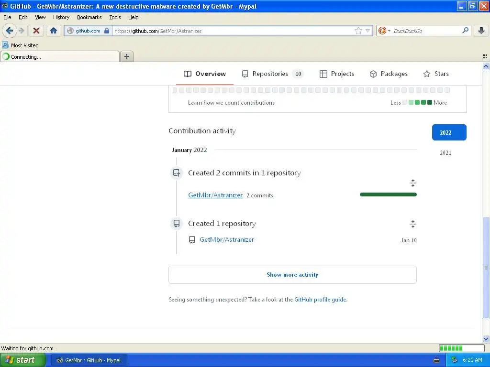Click the tray icon beside the clock

[x=454, y=360]
